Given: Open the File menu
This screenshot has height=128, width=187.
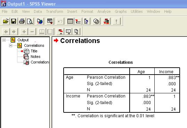Looking at the screenshot, I should (x=5, y=11).
